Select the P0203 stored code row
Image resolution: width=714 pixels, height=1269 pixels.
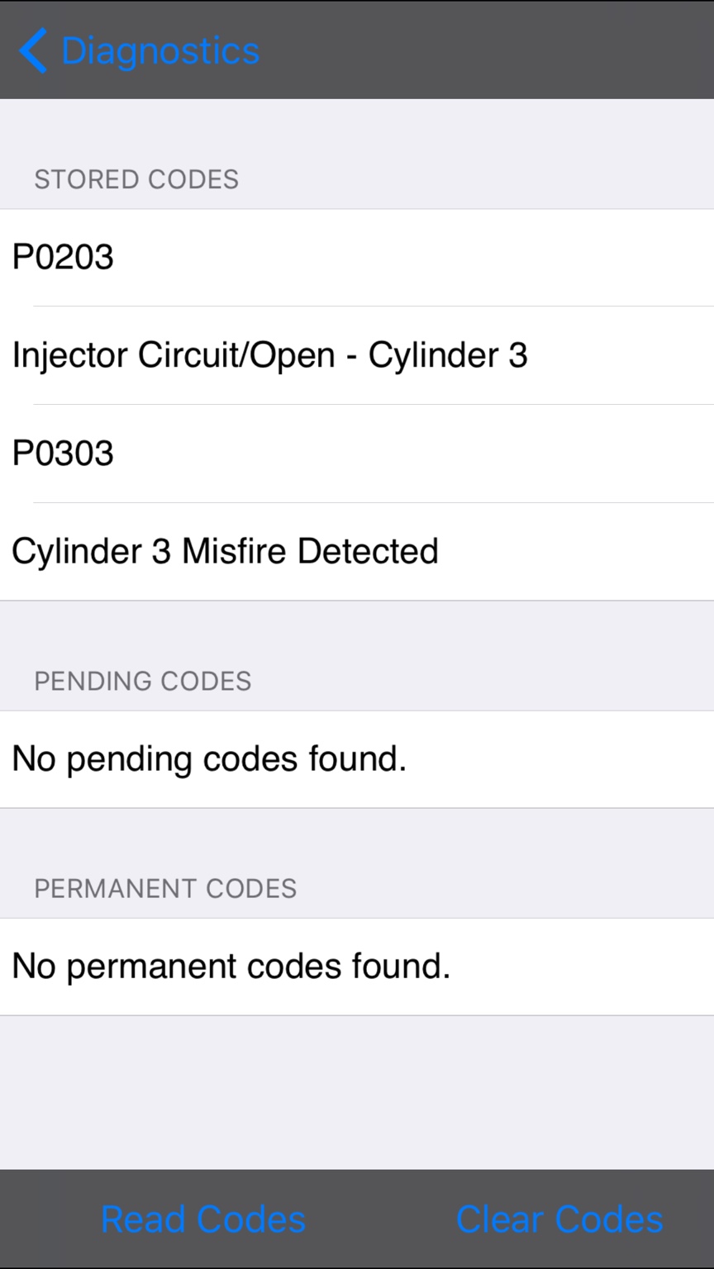pyautogui.click(x=357, y=257)
